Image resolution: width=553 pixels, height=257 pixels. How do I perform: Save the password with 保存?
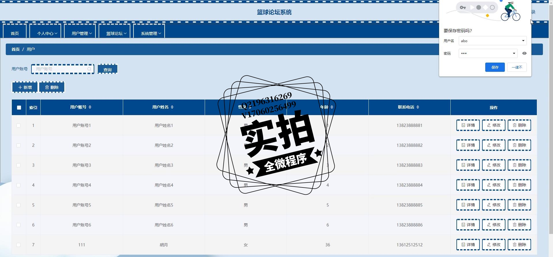495,67
